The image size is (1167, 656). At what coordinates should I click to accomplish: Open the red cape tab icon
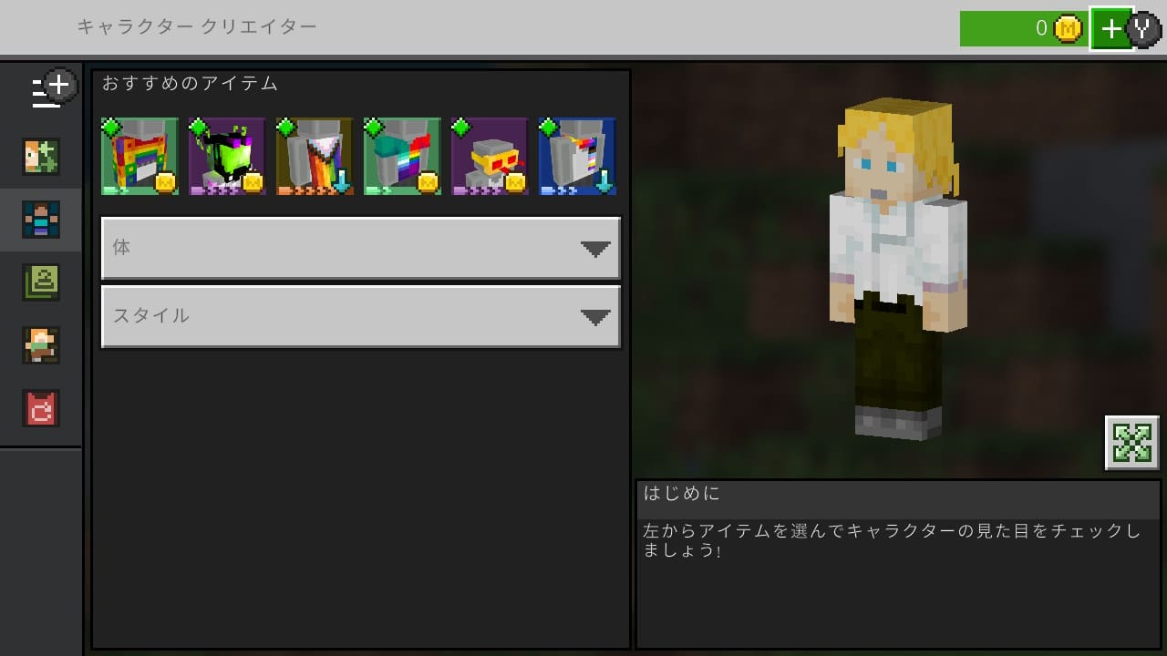(41, 408)
